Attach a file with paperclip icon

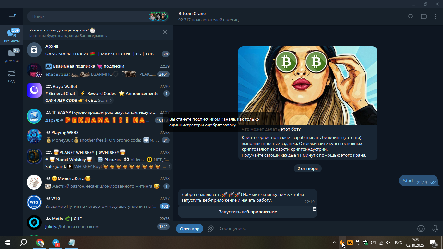pos(210,229)
